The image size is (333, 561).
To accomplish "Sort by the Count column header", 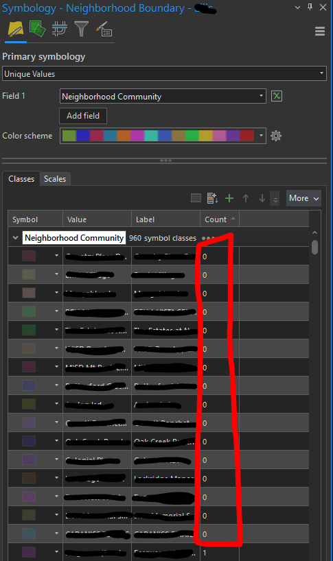I will (x=220, y=219).
